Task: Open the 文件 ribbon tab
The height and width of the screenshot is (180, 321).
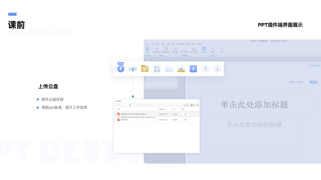Action: (x=146, y=44)
